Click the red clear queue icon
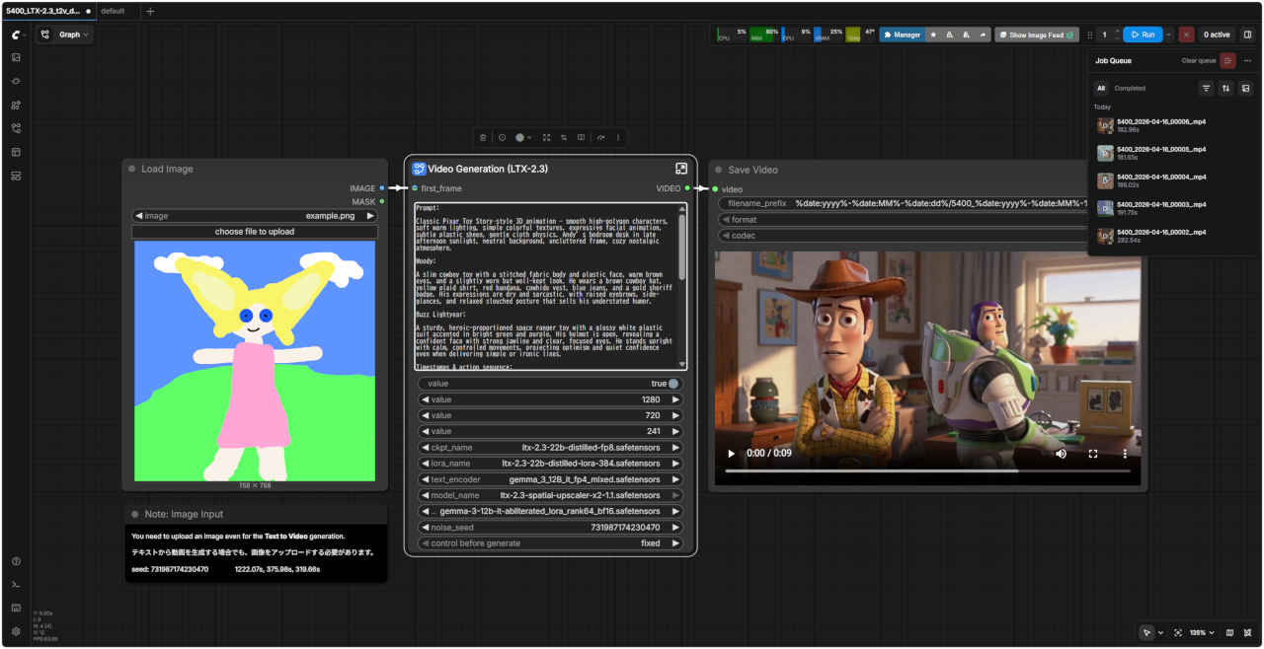This screenshot has height=649, width=1264. (1227, 60)
